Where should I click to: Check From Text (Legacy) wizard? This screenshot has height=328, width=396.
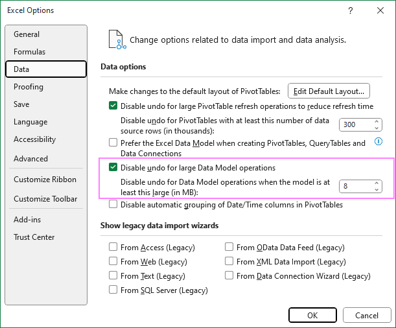click(113, 275)
